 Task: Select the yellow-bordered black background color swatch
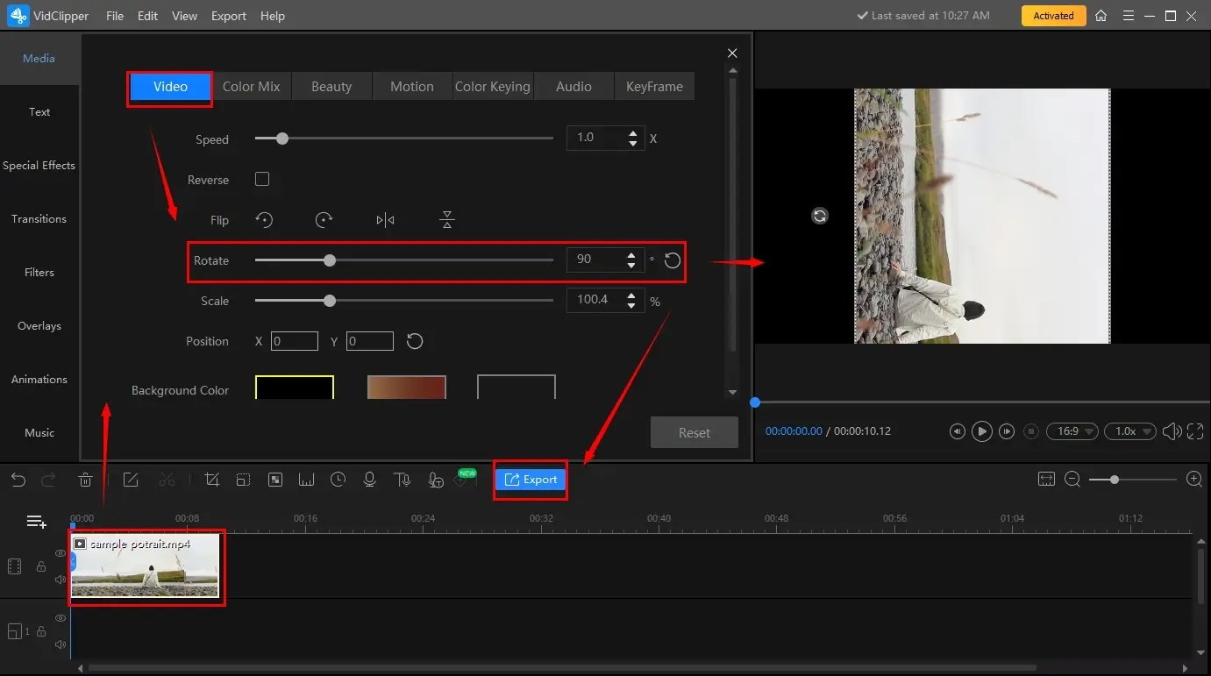pos(294,387)
